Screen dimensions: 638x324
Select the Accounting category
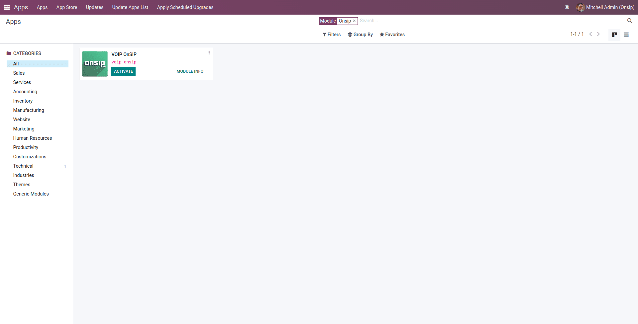pos(38,92)
